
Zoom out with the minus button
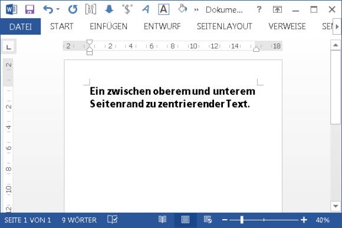tap(225, 220)
